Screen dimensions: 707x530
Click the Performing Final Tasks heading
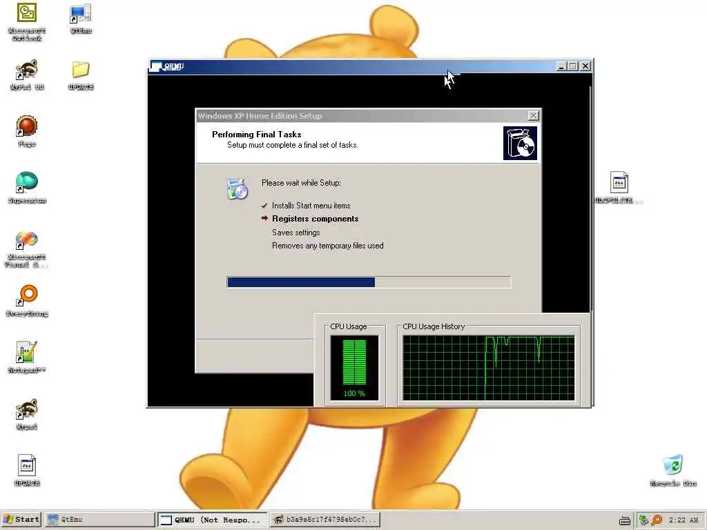pos(257,135)
